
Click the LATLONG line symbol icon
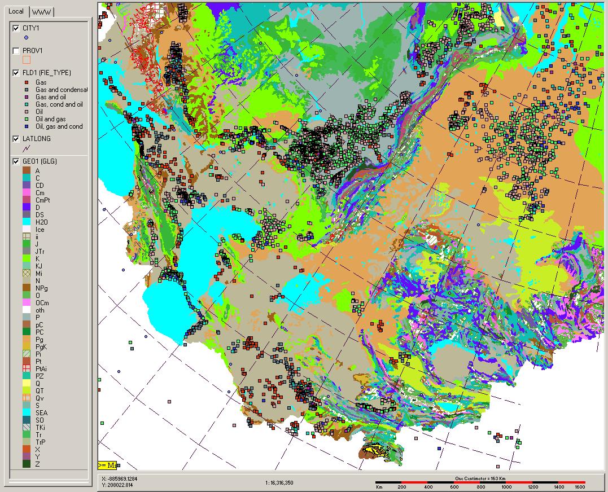pos(26,148)
